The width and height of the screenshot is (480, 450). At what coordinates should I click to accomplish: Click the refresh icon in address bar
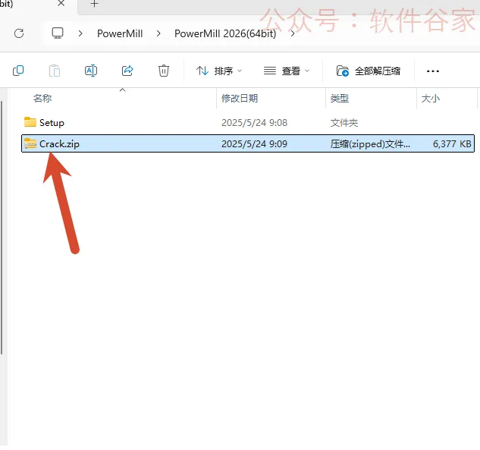pyautogui.click(x=19, y=33)
